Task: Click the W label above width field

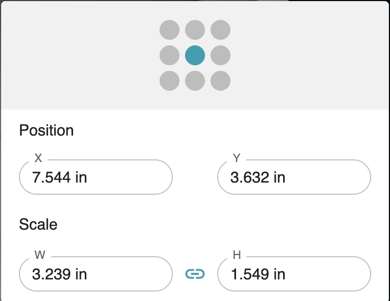Action: click(40, 255)
